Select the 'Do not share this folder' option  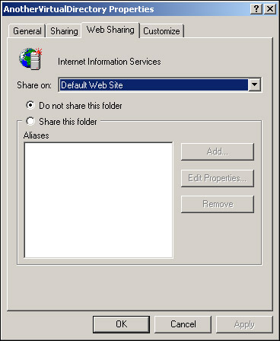pyautogui.click(x=30, y=105)
